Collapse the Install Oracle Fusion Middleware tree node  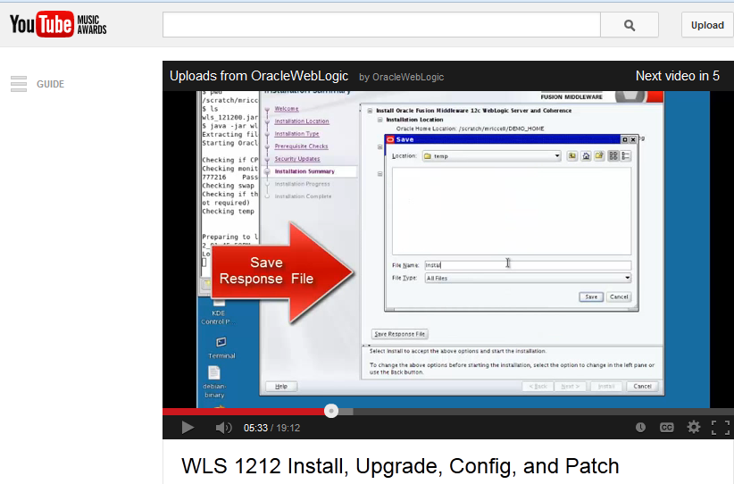(x=370, y=111)
